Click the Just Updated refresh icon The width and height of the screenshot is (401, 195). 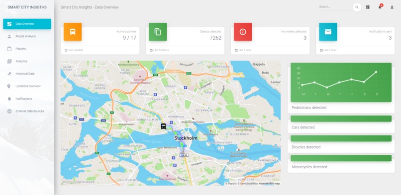(x=66, y=51)
